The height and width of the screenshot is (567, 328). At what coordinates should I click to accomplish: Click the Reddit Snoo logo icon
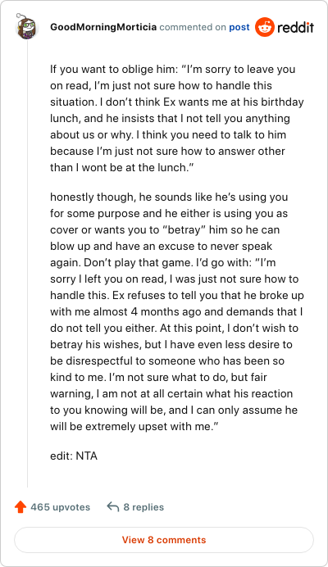pyautogui.click(x=265, y=27)
